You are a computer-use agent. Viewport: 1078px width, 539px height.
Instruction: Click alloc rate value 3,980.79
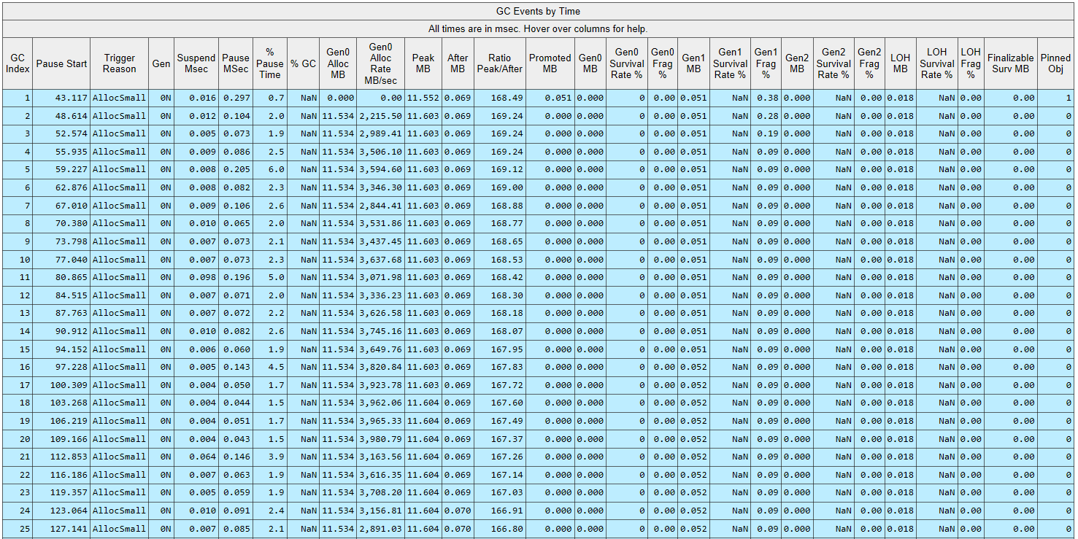(x=380, y=439)
